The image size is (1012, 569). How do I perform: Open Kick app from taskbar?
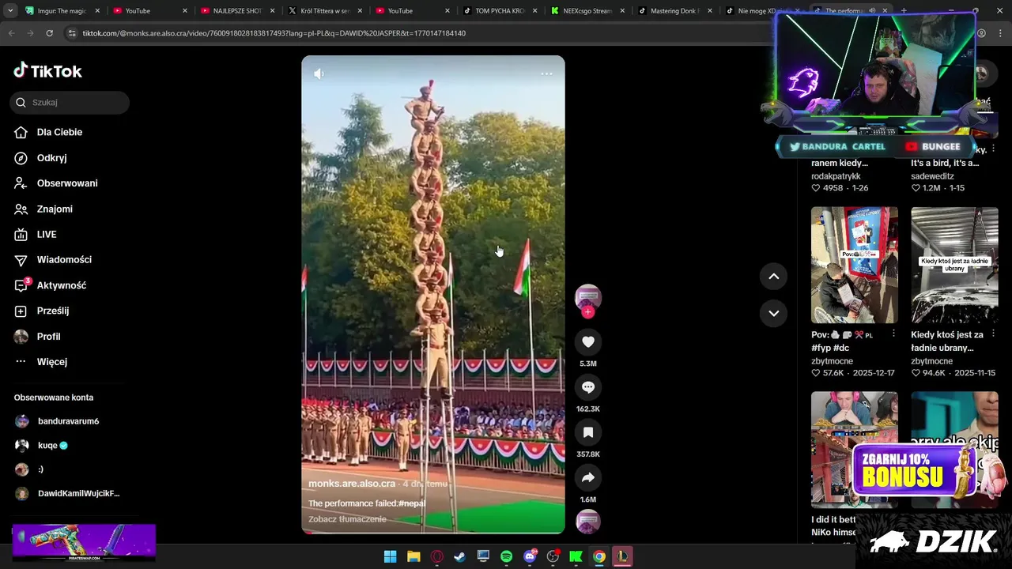576,556
